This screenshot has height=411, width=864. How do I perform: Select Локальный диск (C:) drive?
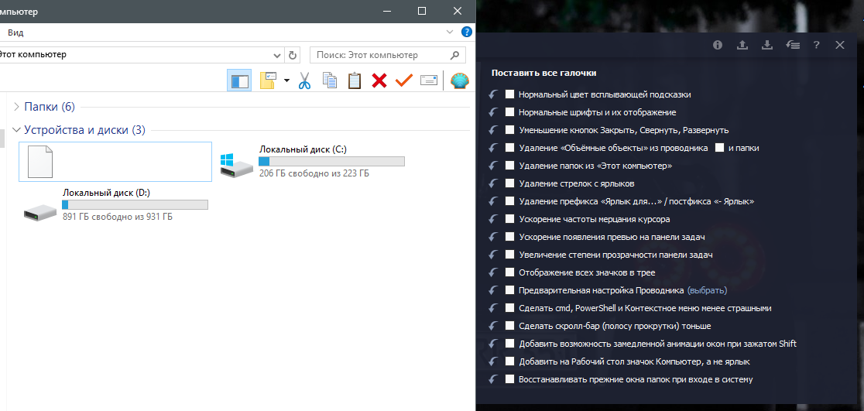pos(312,162)
